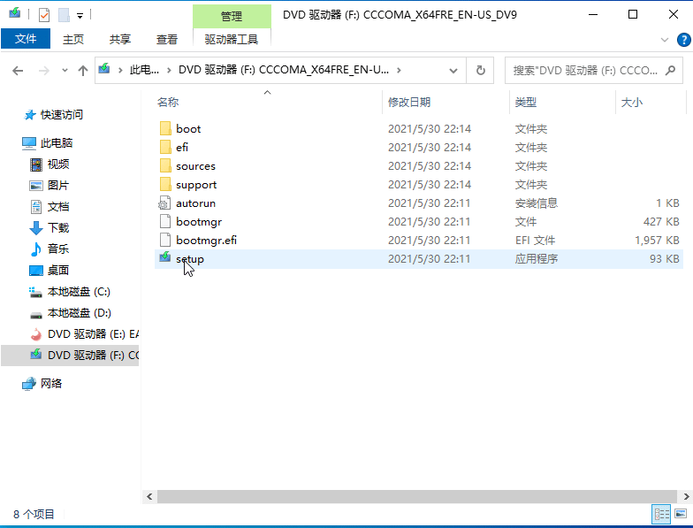
Task: Click the 安装信息 type cell
Action: click(536, 203)
